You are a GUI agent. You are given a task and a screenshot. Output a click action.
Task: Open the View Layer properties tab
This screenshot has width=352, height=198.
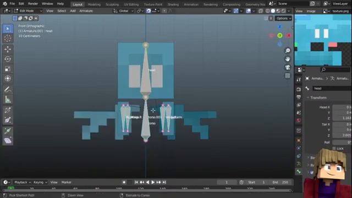click(x=299, y=105)
